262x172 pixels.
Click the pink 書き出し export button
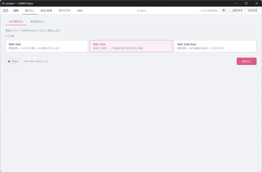coord(246,61)
